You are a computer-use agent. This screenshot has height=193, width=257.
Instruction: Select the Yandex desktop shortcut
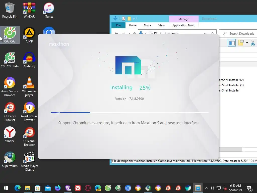pos(10,135)
